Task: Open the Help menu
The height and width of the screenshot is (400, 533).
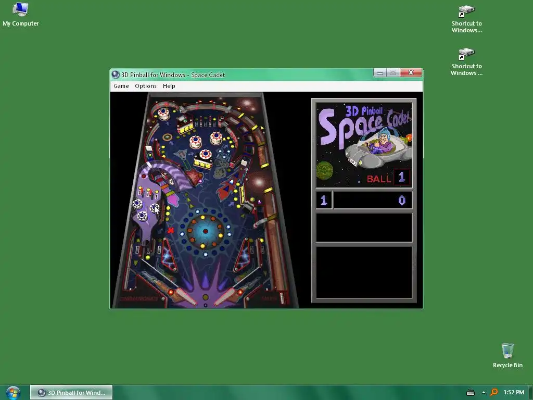Action: click(169, 86)
